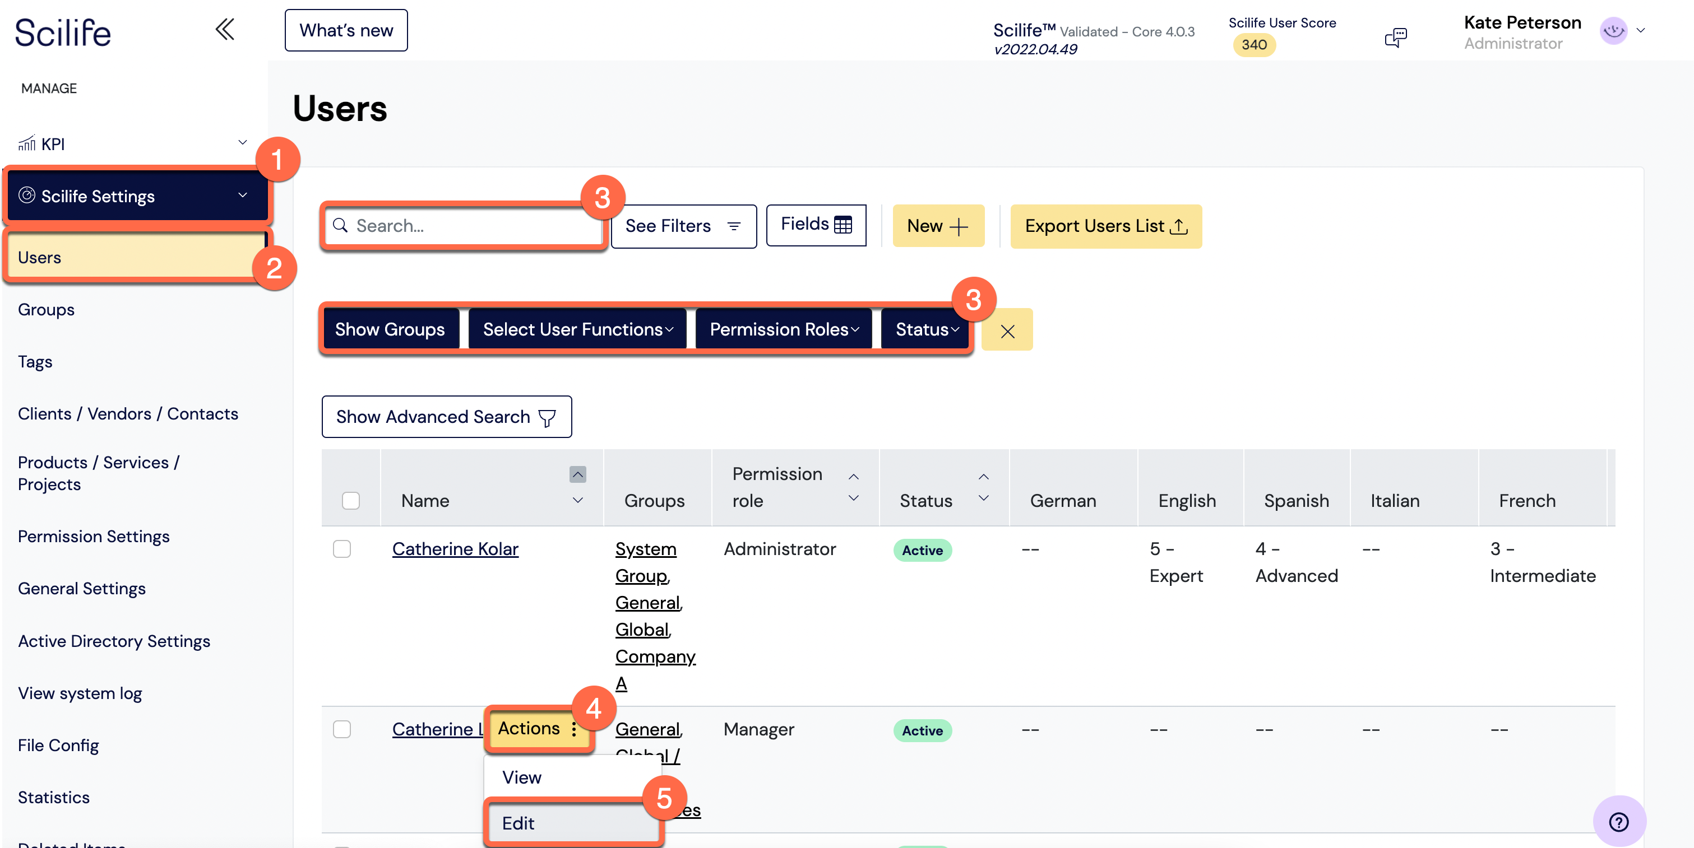Tick the select-all checkbox in the table header
1694x848 pixels.
point(350,501)
